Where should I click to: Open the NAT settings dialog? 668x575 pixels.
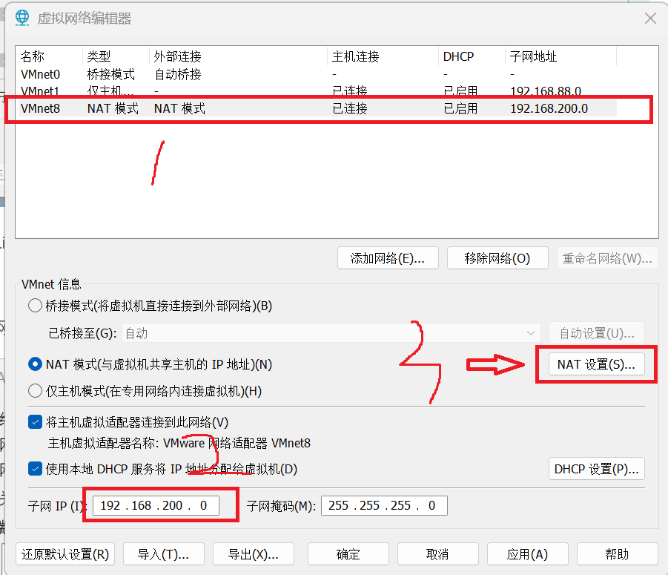click(x=595, y=364)
